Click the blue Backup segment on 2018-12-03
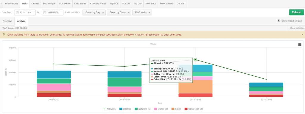This screenshot has width=305, height=114. (54, 75)
